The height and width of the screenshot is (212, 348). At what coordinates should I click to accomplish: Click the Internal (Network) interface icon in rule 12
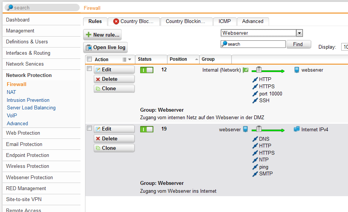click(246, 70)
